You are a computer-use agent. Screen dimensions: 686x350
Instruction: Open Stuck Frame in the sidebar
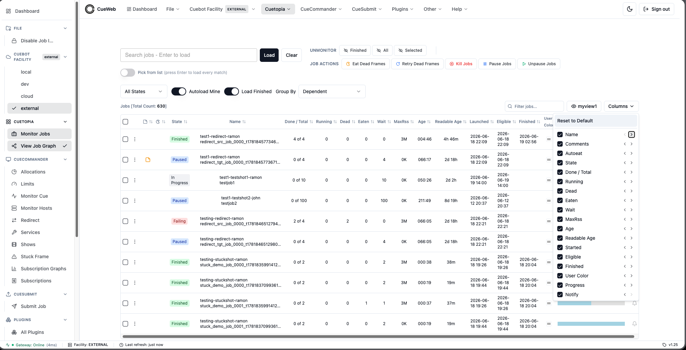pos(35,257)
